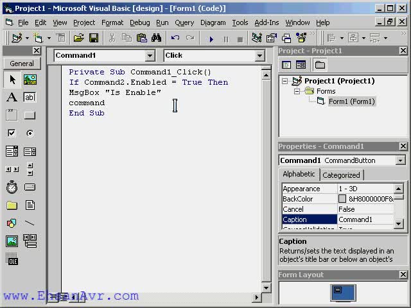Click the Find binoculars icon

point(156,38)
